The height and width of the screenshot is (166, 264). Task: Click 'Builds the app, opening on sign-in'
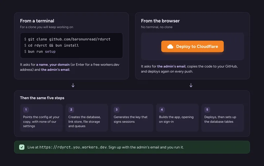click(176, 119)
